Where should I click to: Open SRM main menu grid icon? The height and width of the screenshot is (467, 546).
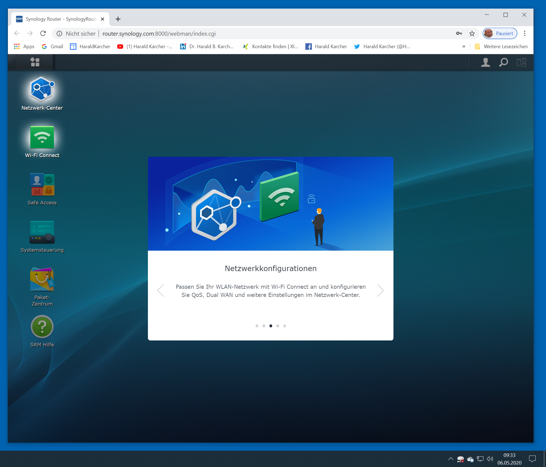pos(35,62)
